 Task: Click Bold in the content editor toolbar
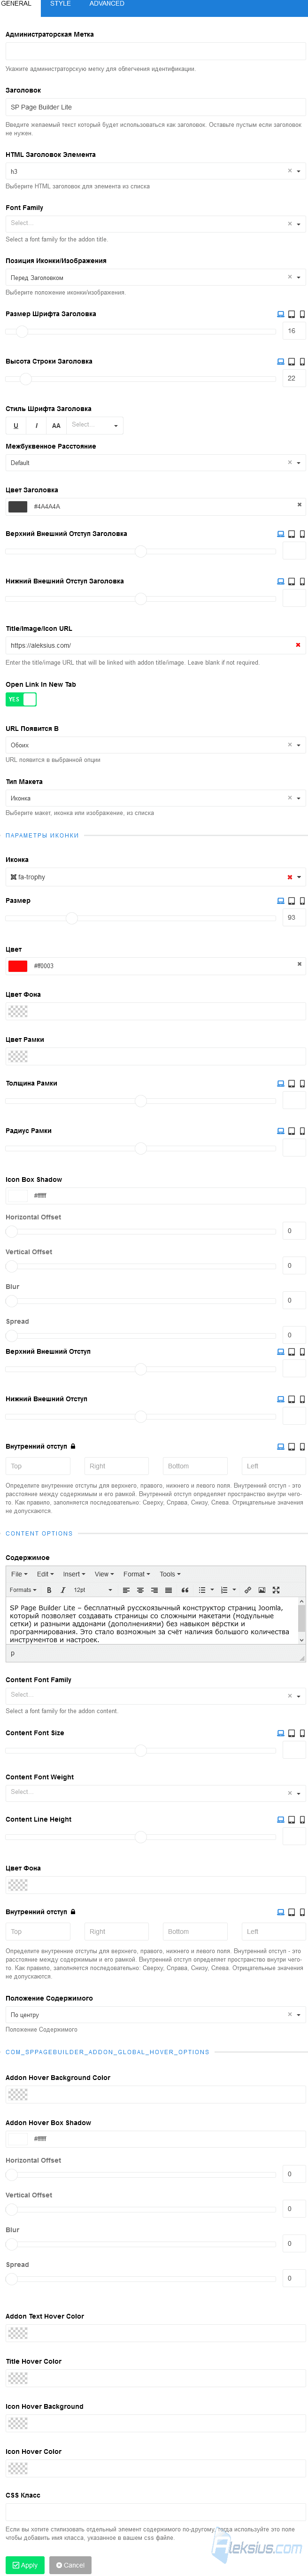pos(49,1590)
